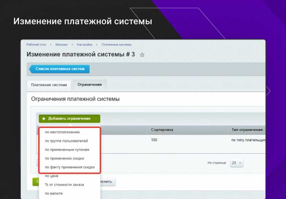The height and width of the screenshot is (199, 286).
Task: Select the 'Ограничения' tab
Action: tap(89, 84)
